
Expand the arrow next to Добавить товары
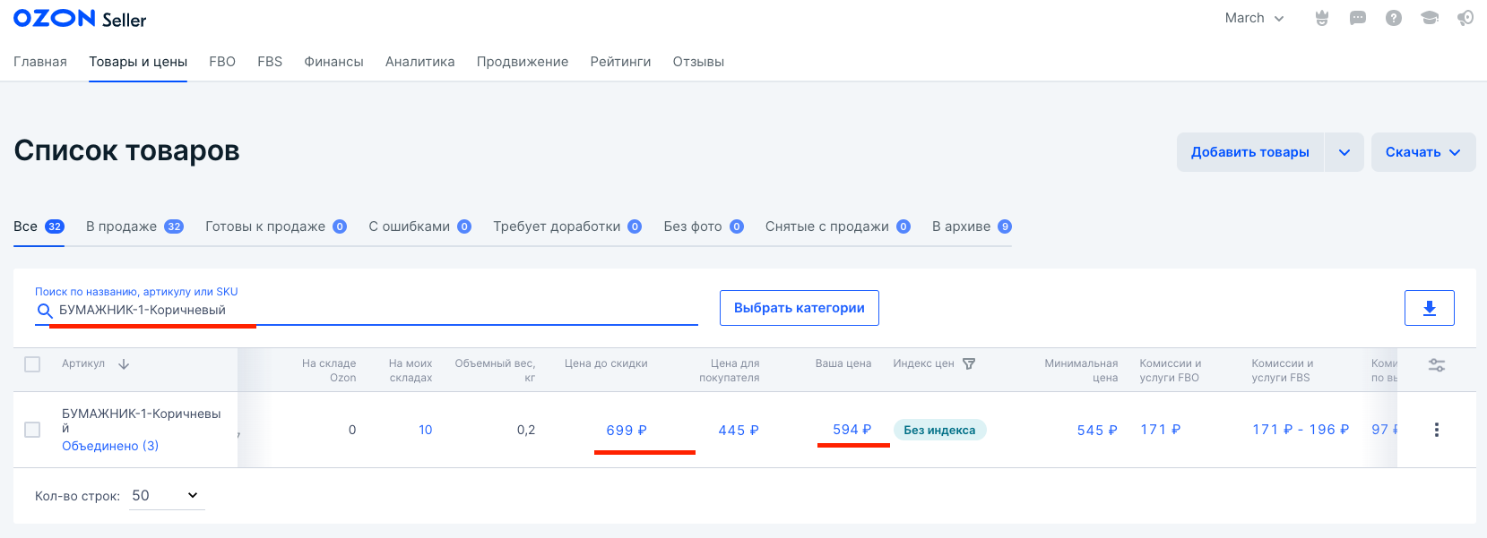[x=1344, y=153]
